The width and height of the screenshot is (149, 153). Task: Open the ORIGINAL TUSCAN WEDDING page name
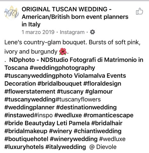tap(75, 17)
